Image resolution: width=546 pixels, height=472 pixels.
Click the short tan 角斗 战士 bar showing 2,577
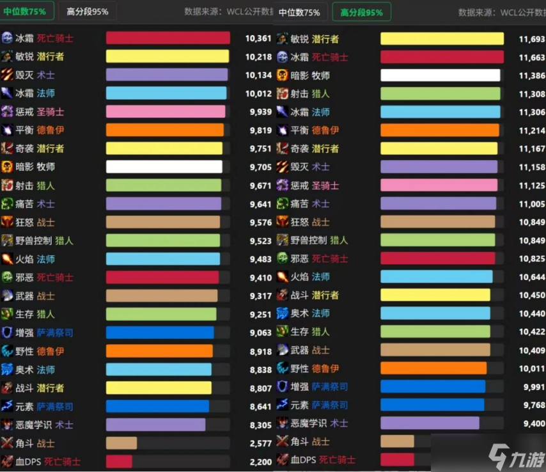[x=121, y=443]
